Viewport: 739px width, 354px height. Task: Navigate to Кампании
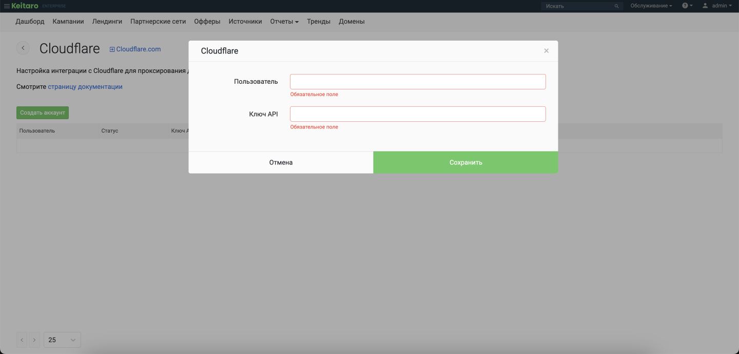pos(68,22)
